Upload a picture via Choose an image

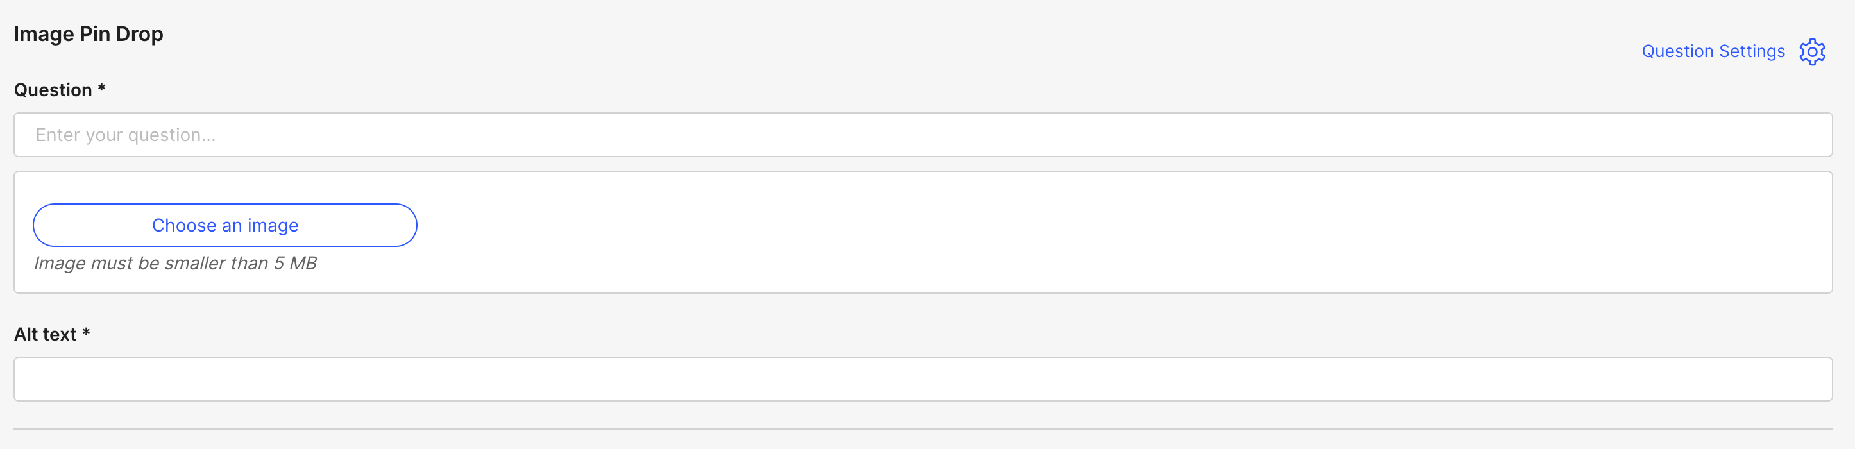tap(224, 224)
